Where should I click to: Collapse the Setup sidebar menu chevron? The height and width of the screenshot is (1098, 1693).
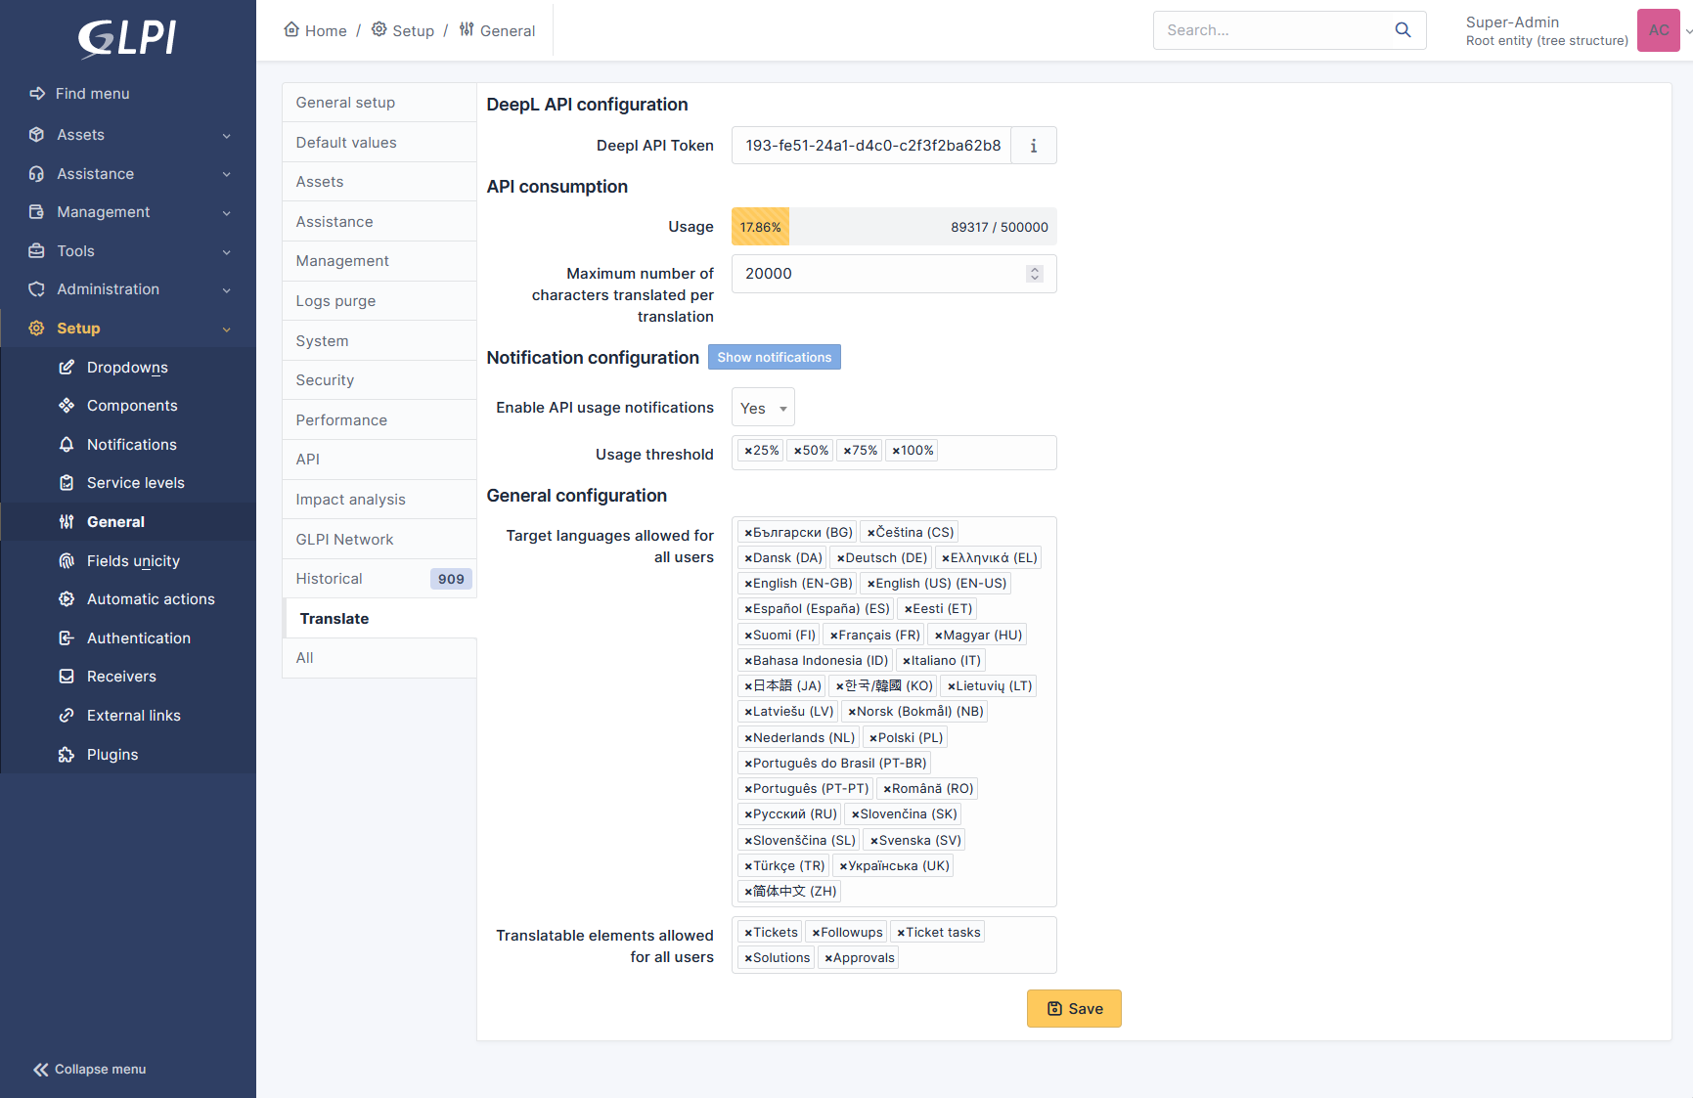point(227,329)
